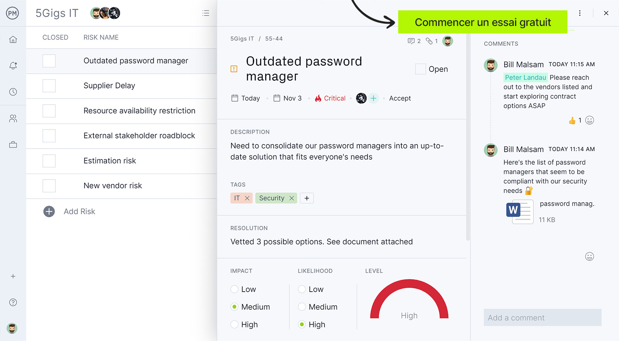Click the comments count icon
This screenshot has height=341, width=619.
411,41
